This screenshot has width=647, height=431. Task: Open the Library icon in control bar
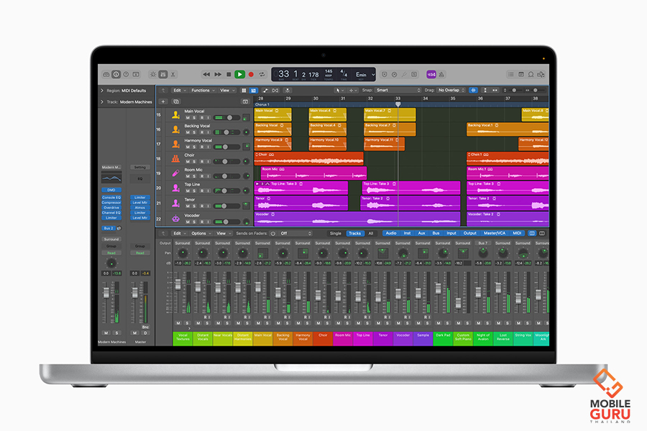click(106, 75)
